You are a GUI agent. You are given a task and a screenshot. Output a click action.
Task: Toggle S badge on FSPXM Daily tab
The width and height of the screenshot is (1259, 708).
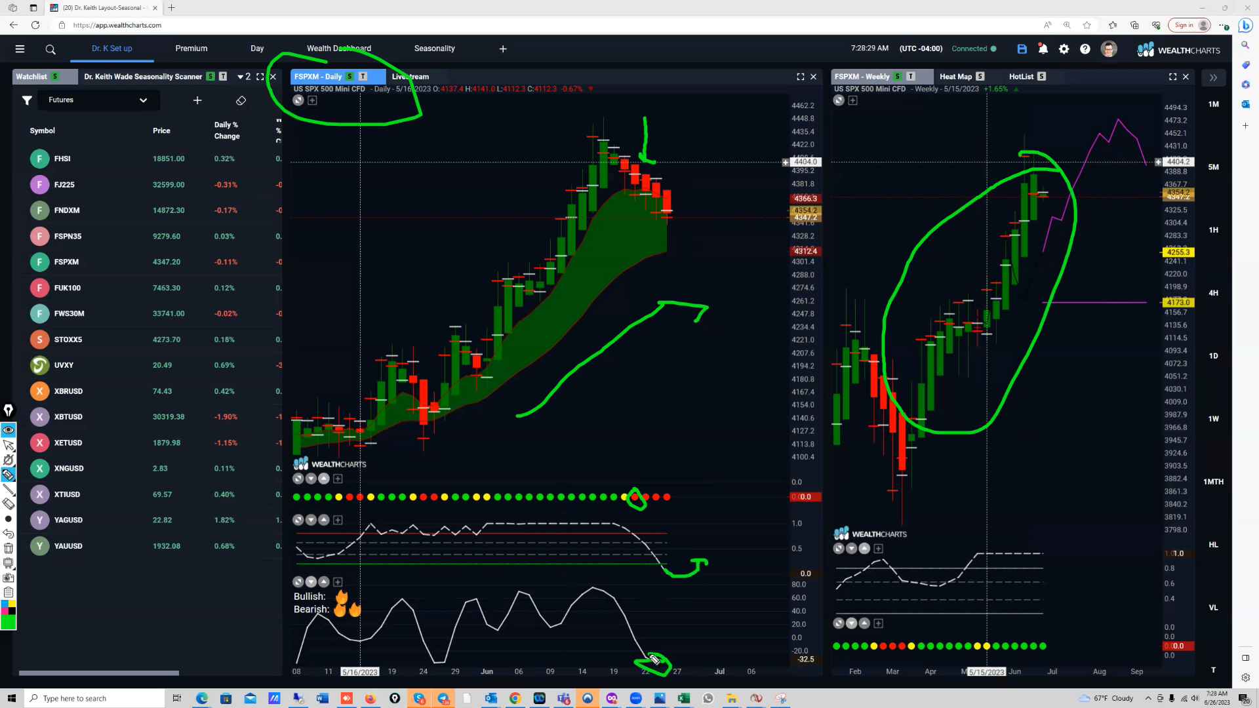coord(350,77)
